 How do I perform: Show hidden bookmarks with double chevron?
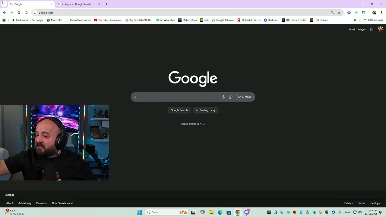pyautogui.click(x=355, y=20)
